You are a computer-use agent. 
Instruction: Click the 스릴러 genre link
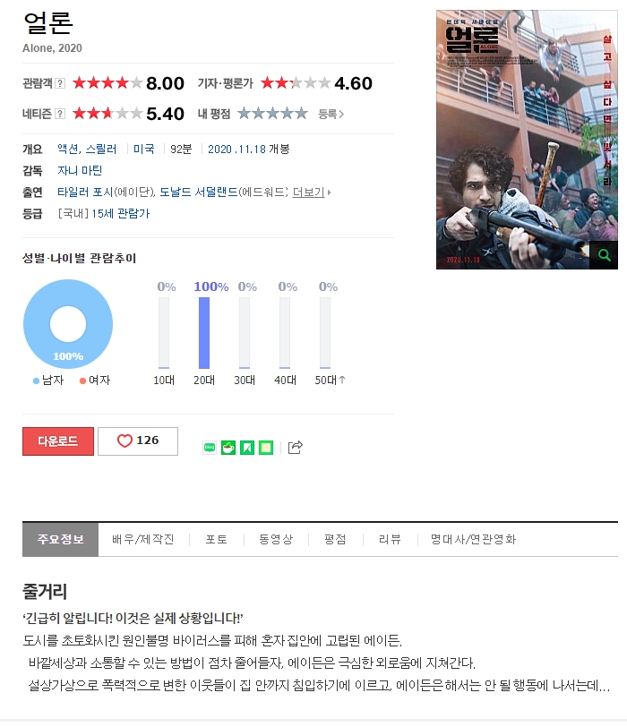click(101, 149)
